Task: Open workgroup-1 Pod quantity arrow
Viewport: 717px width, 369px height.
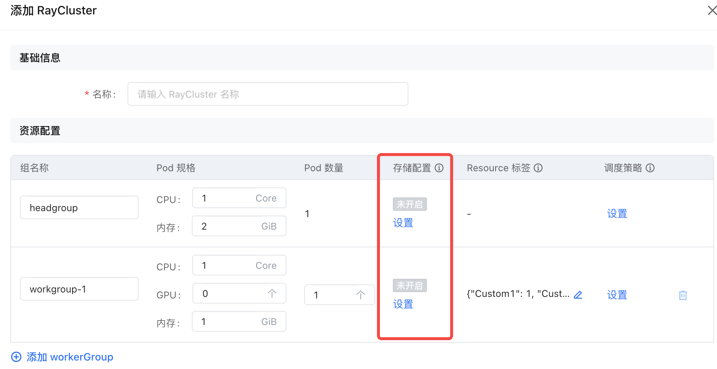Action: coord(360,295)
